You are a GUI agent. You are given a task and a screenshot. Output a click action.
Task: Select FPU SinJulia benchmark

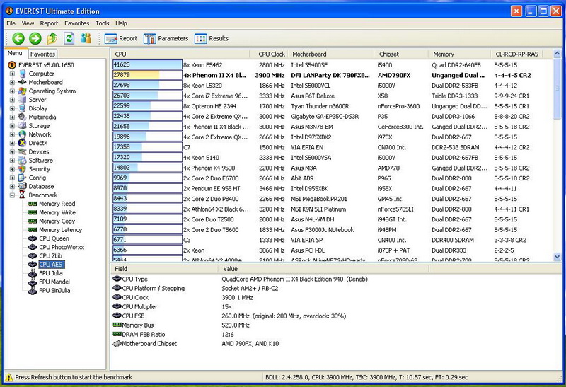click(x=54, y=290)
